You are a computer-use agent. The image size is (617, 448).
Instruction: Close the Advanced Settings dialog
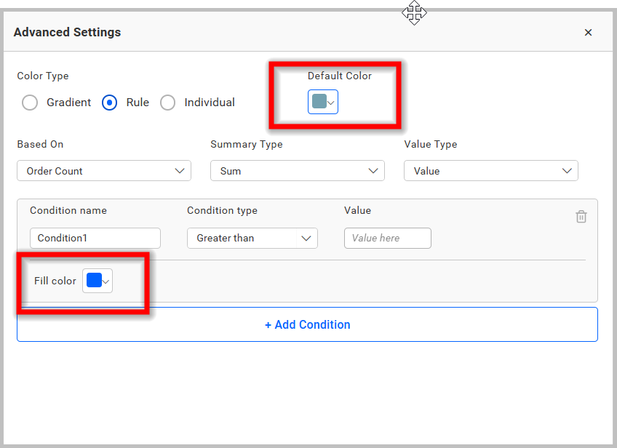588,32
